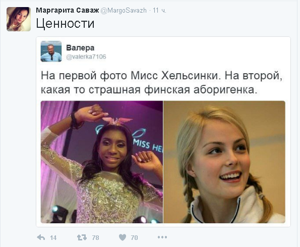Click the 11 ч. timestamp
Screen dimensions: 300x247
(159, 10)
